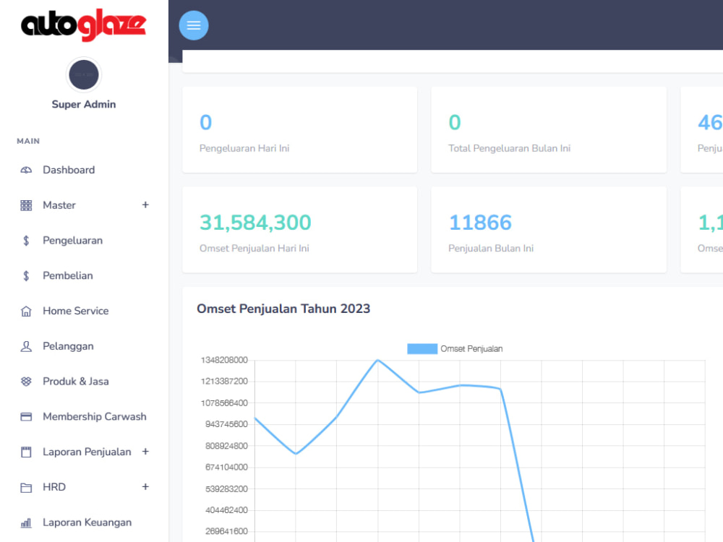Click the 1348208000 y-axis label
This screenshot has height=542, width=723.
[x=224, y=360]
